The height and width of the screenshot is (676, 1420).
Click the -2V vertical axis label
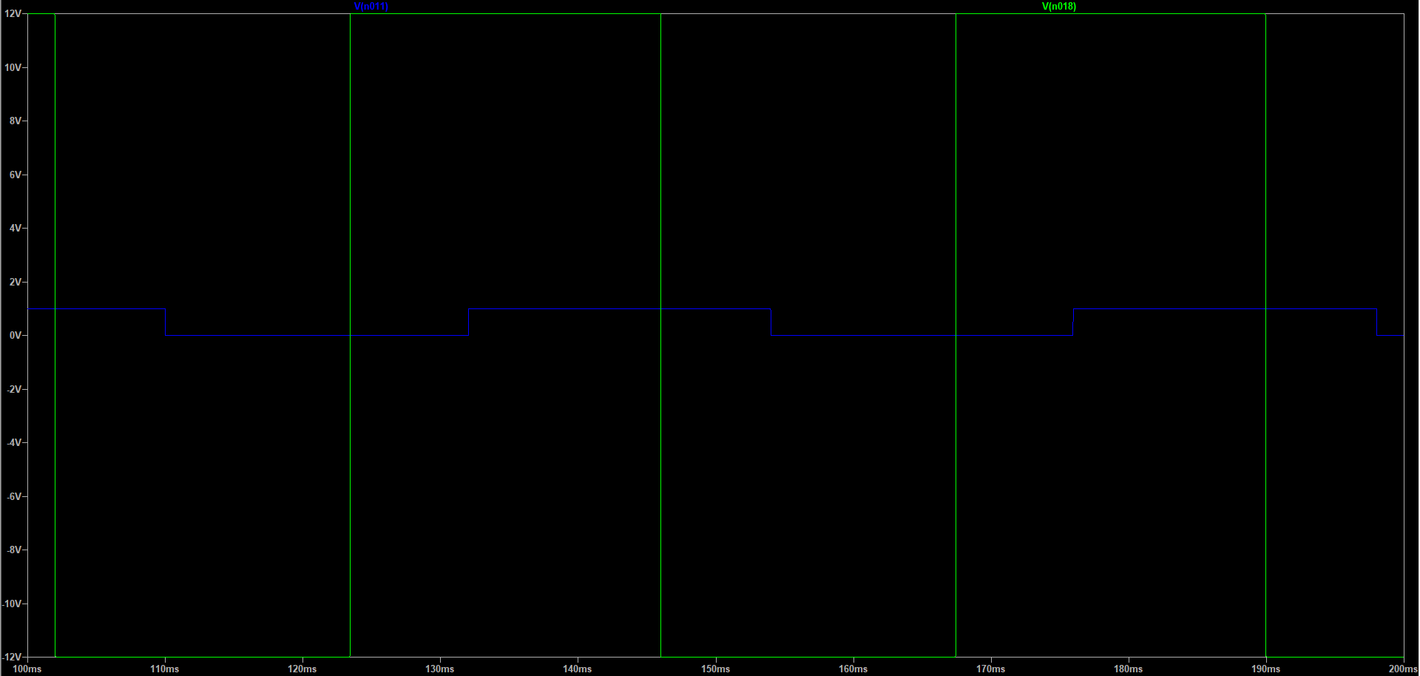pos(14,389)
